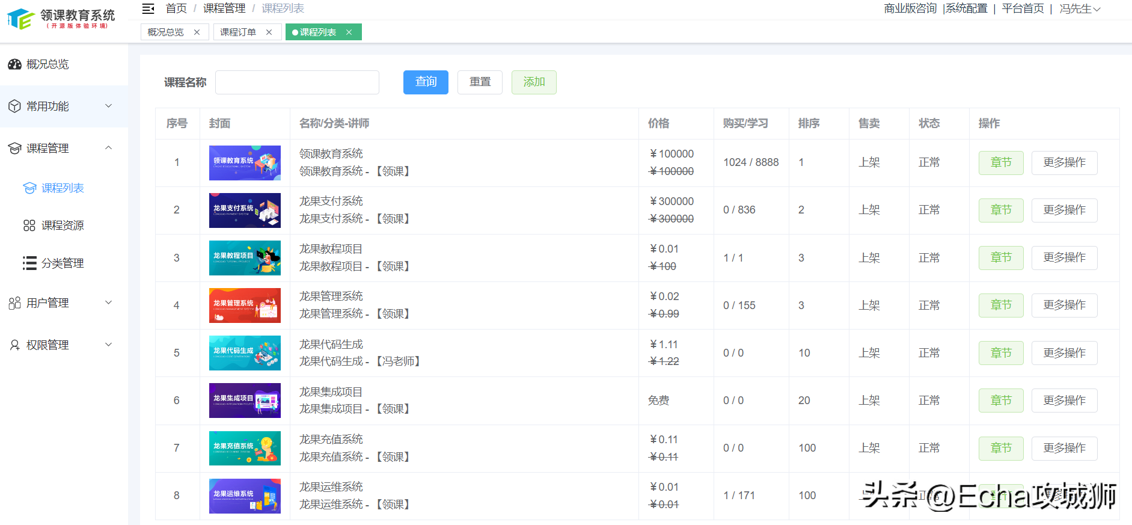Open 章节 for 龙果集成项目 row
Viewport: 1132px width, 525px height.
[1001, 401]
